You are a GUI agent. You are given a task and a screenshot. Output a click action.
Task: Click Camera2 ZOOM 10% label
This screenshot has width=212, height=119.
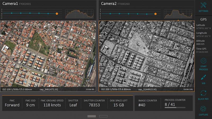click(x=188, y=89)
